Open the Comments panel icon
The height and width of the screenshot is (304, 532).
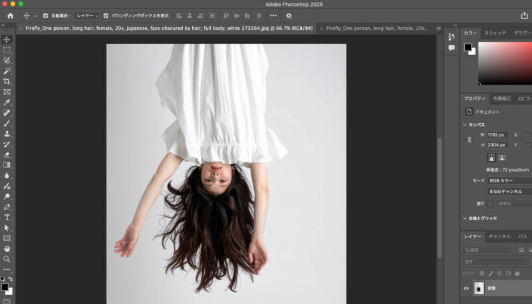click(452, 48)
